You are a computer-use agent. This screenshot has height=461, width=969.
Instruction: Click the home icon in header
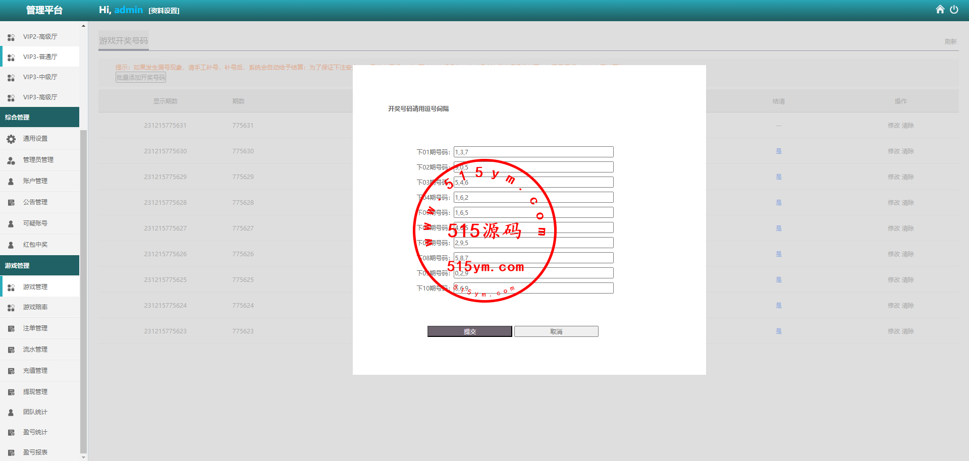pyautogui.click(x=940, y=10)
